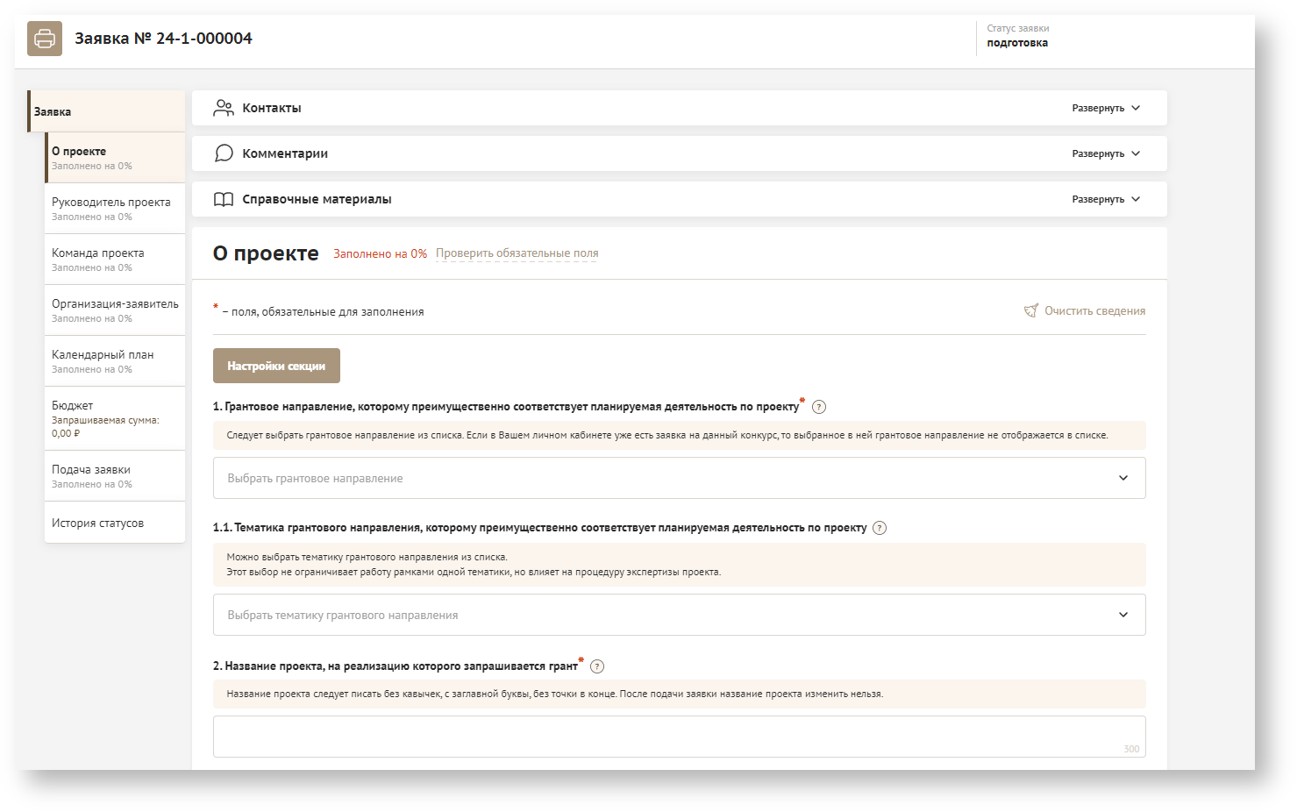The height and width of the screenshot is (812, 1297).
Task: Click the Справочные материалы book icon
Action: (x=224, y=199)
